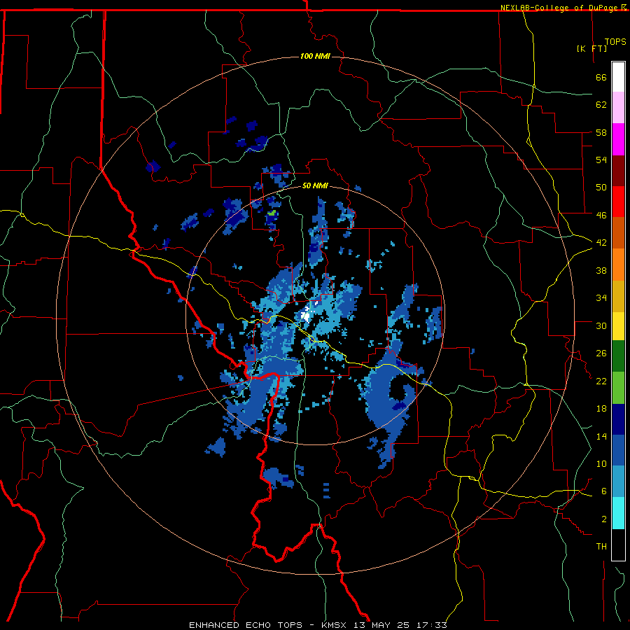The width and height of the screenshot is (630, 630).
Task: Click the KMSX radar site identifier
Action: [x=333, y=625]
